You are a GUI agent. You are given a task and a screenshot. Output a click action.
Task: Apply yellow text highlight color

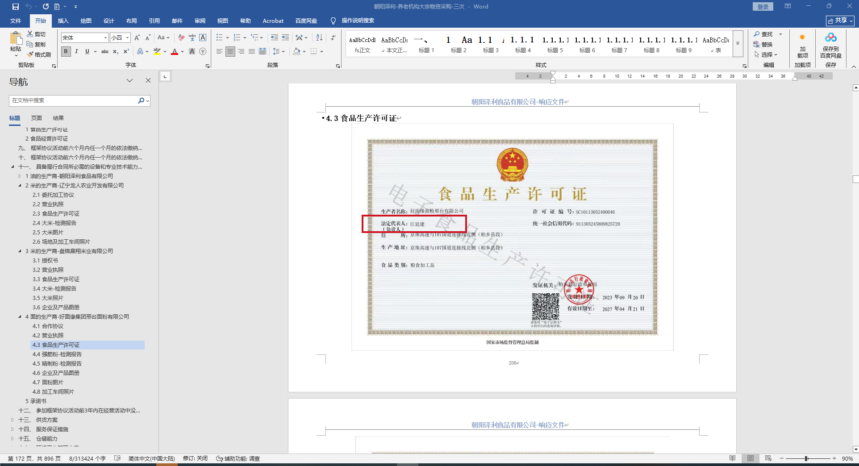157,51
